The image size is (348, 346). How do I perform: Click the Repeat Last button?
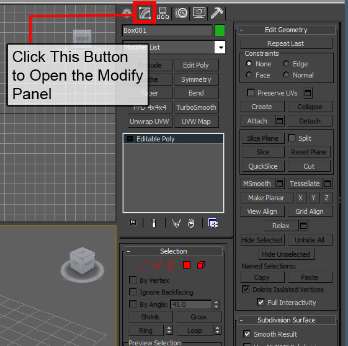[286, 43]
